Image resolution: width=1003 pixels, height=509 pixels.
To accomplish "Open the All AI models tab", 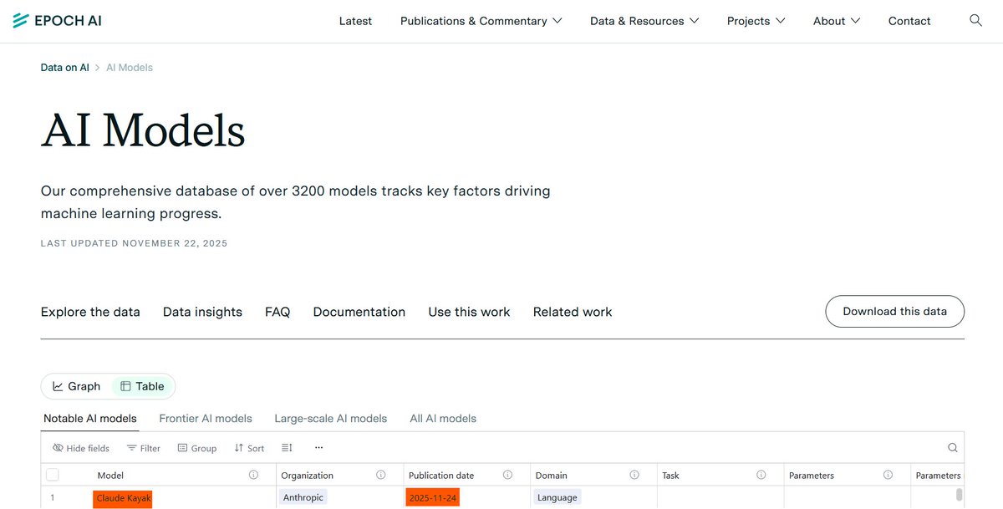I will (443, 418).
